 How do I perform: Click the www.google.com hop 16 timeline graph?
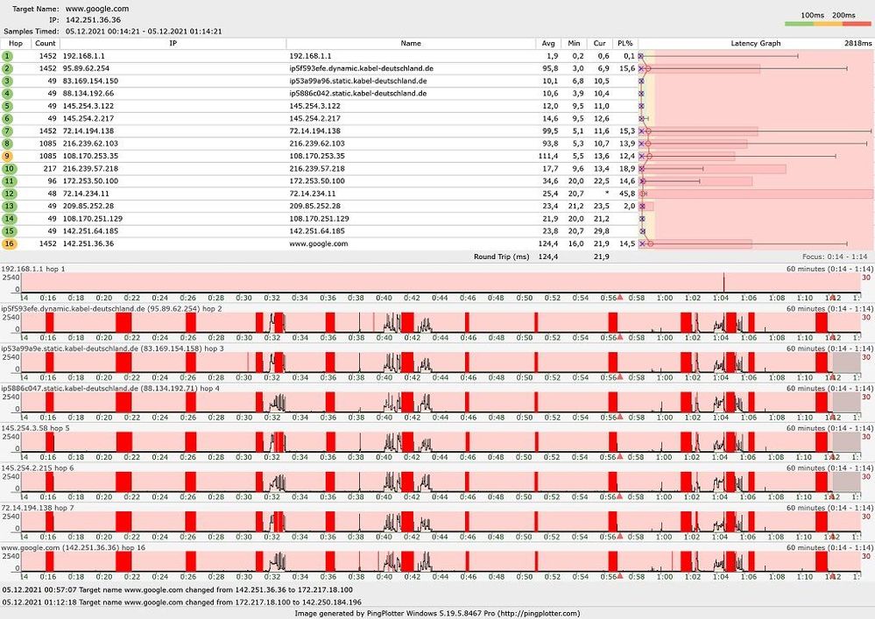click(x=441, y=562)
